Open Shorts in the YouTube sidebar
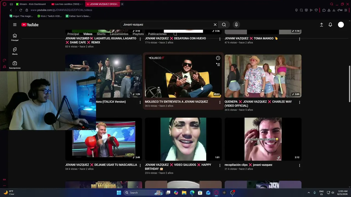Image resolution: width=351 pixels, height=197 pixels. click(15, 51)
